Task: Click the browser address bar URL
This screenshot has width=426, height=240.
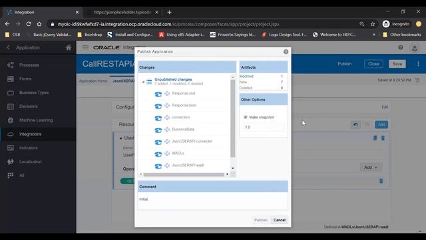Action: click(x=168, y=24)
